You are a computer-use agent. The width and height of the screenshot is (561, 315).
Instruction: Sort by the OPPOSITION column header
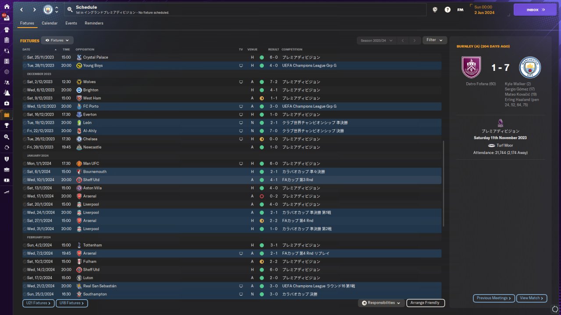click(x=85, y=49)
